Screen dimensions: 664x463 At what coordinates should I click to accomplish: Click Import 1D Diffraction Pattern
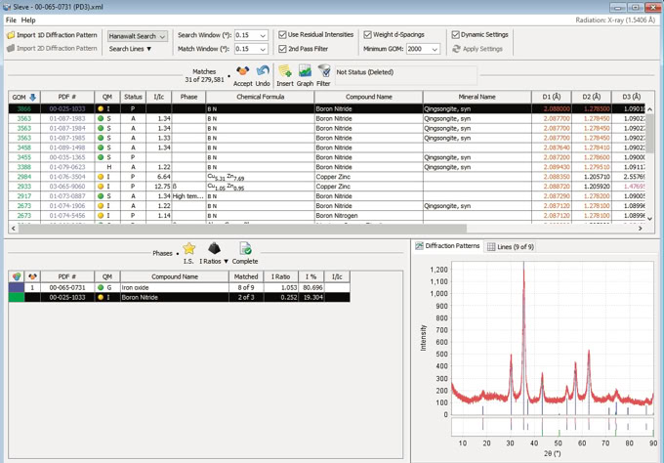click(51, 35)
